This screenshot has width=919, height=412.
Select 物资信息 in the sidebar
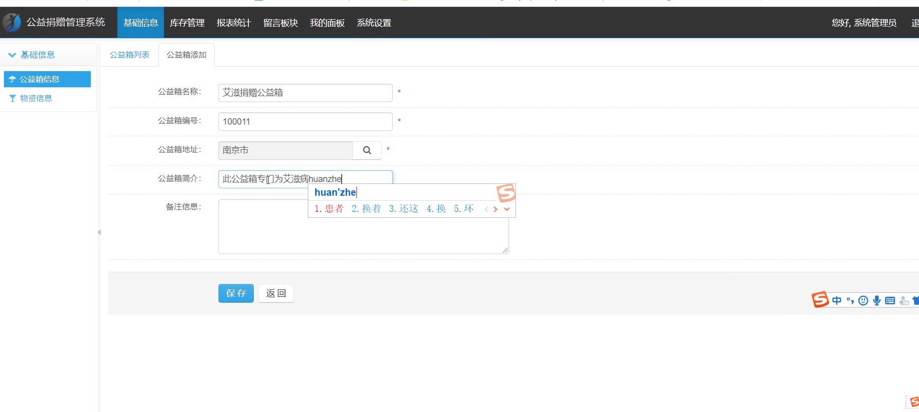click(x=36, y=98)
